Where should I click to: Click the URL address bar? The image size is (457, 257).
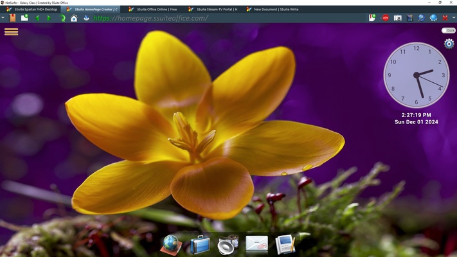(229, 18)
